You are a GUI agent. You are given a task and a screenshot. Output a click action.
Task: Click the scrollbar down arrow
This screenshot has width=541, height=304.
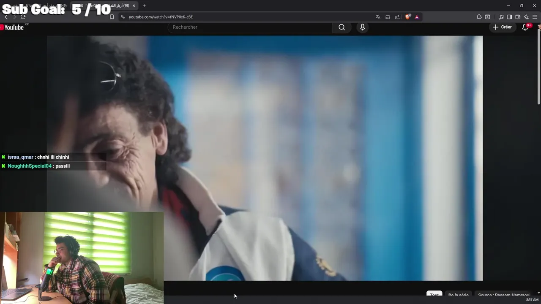[x=538, y=293]
